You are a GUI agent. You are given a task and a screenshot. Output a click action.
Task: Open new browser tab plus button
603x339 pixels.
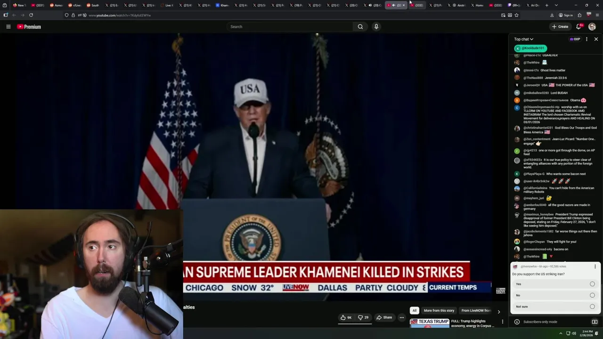[x=546, y=5]
